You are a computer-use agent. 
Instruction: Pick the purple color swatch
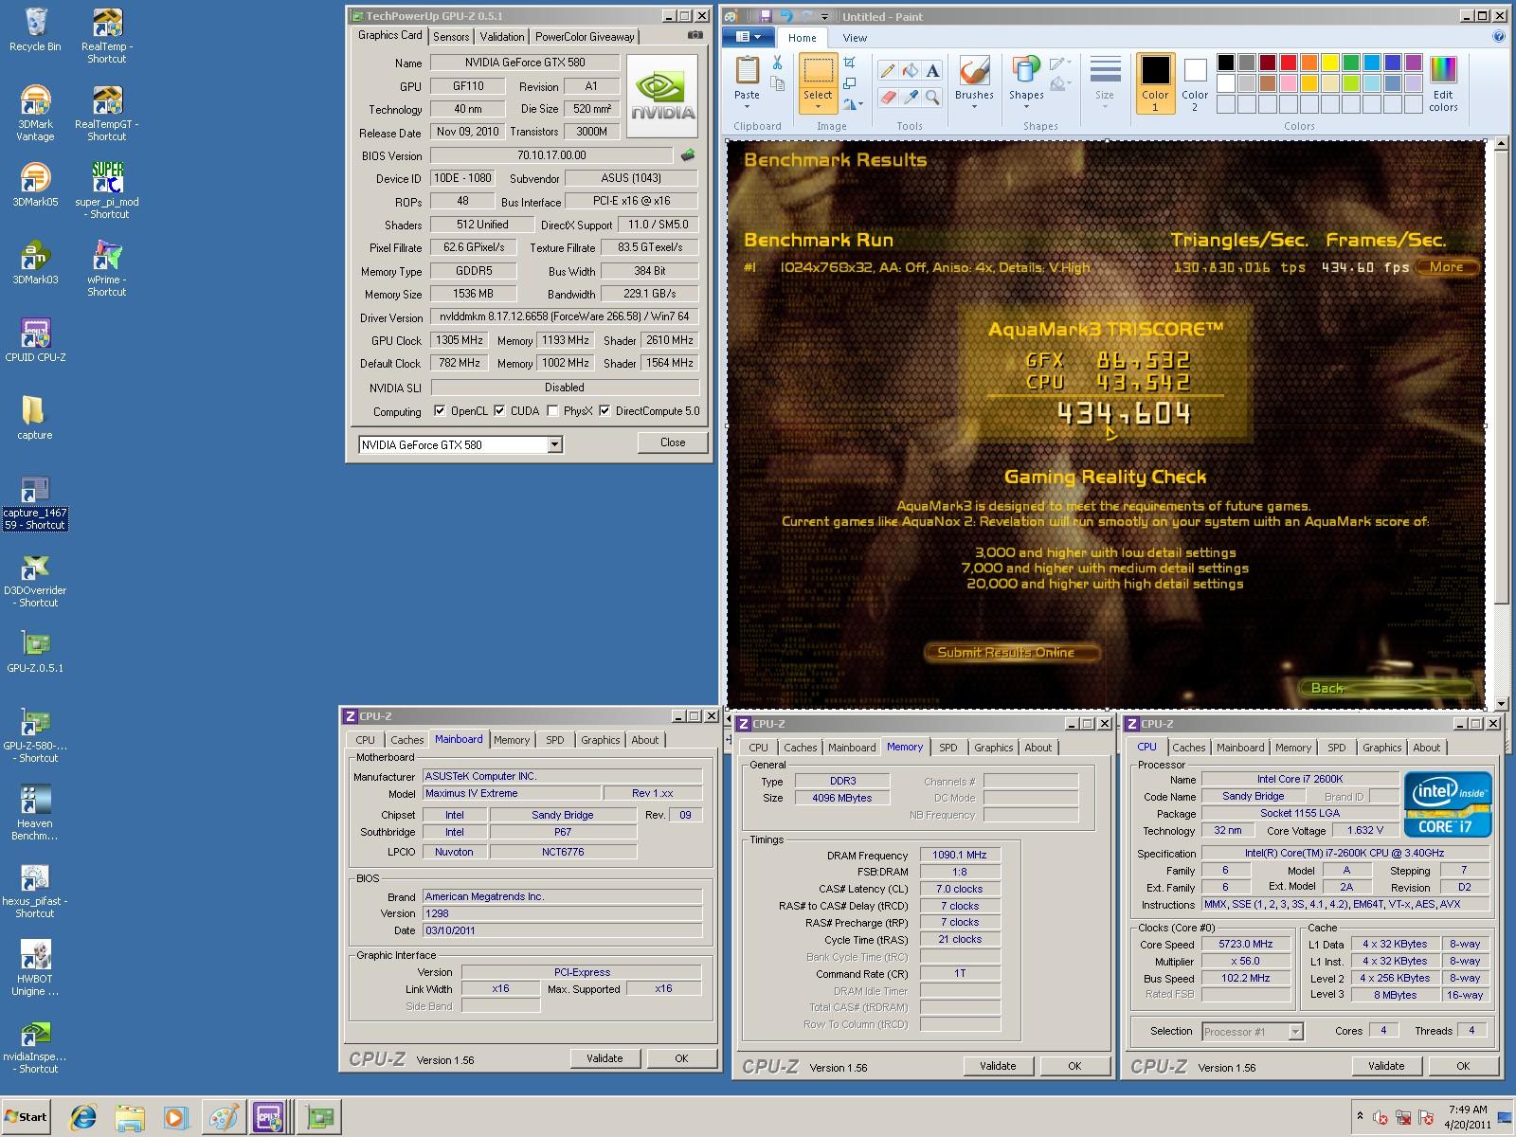(1414, 63)
